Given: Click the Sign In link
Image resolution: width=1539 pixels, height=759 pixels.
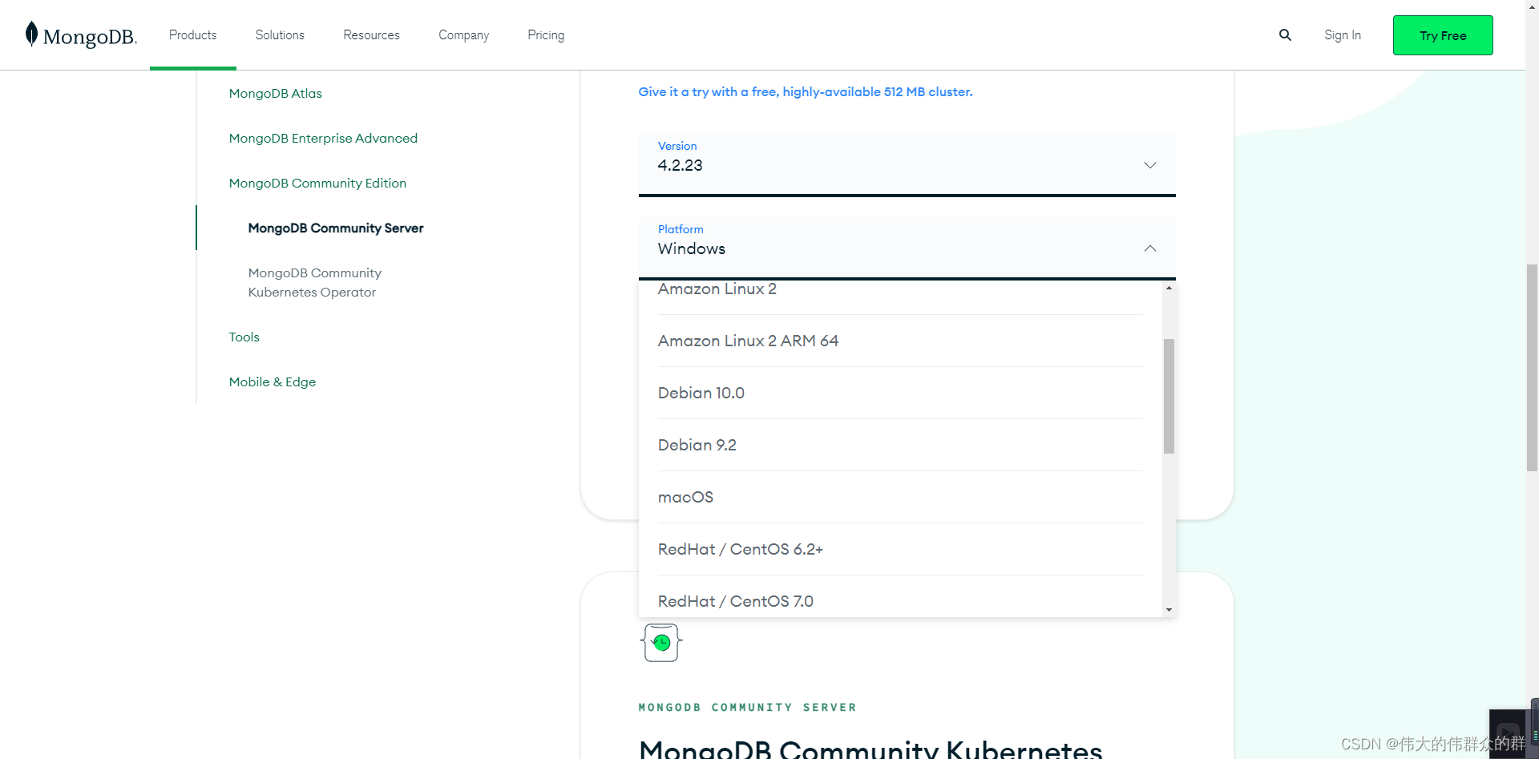Looking at the screenshot, I should (x=1343, y=35).
